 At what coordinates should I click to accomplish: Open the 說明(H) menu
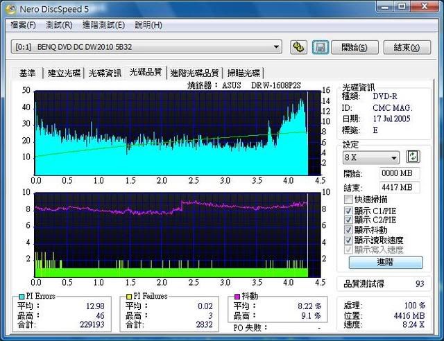(148, 25)
